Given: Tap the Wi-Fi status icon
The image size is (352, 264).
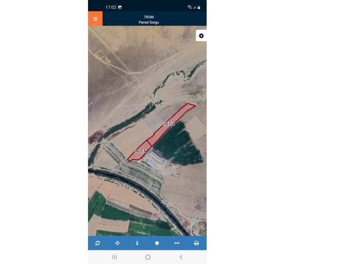Looking at the screenshot, I should (x=189, y=7).
